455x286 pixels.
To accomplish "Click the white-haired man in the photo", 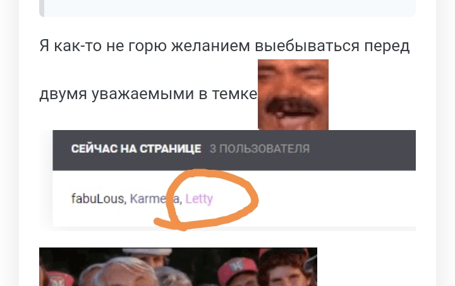I will [x=122, y=271].
